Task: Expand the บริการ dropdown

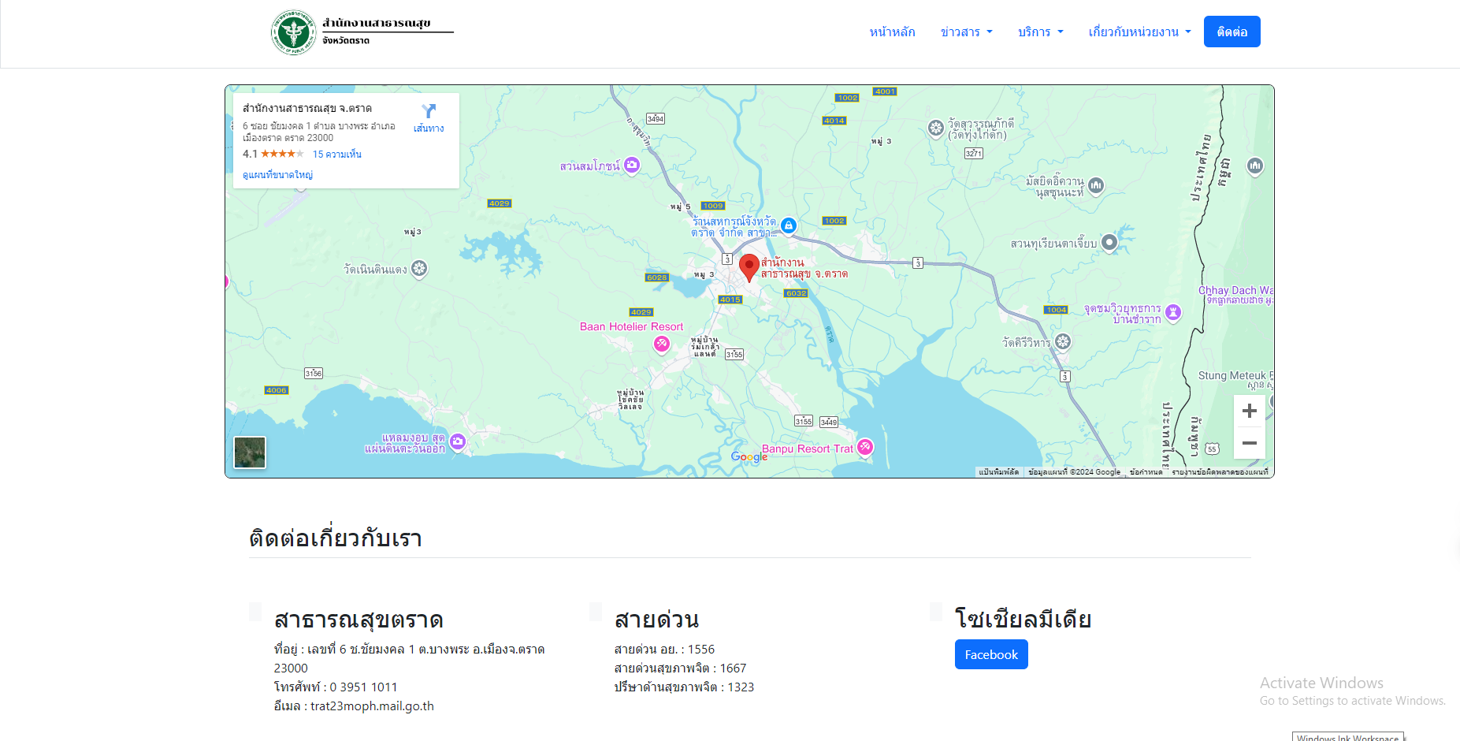Action: [1039, 32]
